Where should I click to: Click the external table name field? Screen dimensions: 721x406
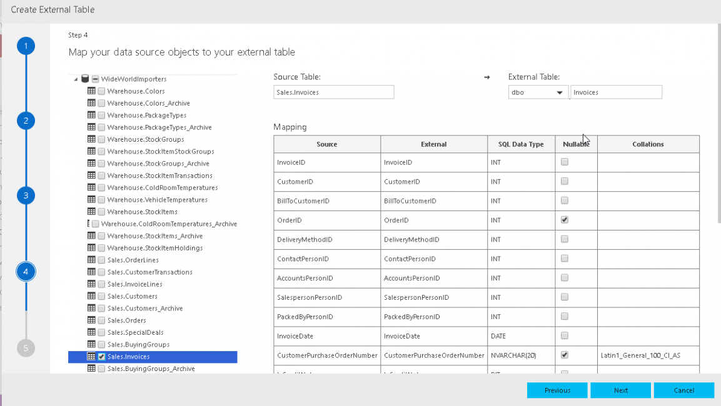[616, 92]
